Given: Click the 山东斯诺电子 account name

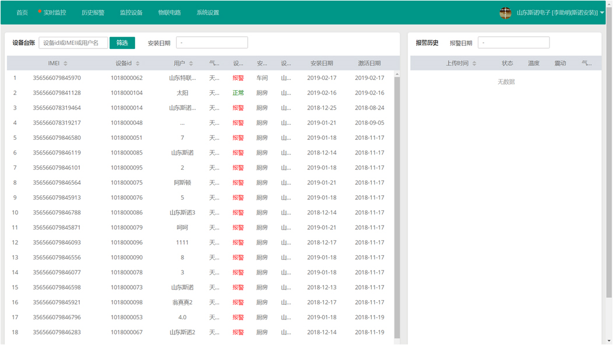Looking at the screenshot, I should 556,13.
